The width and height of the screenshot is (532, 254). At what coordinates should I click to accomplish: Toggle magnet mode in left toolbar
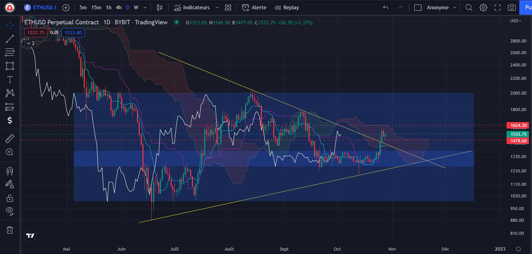pos(10,170)
